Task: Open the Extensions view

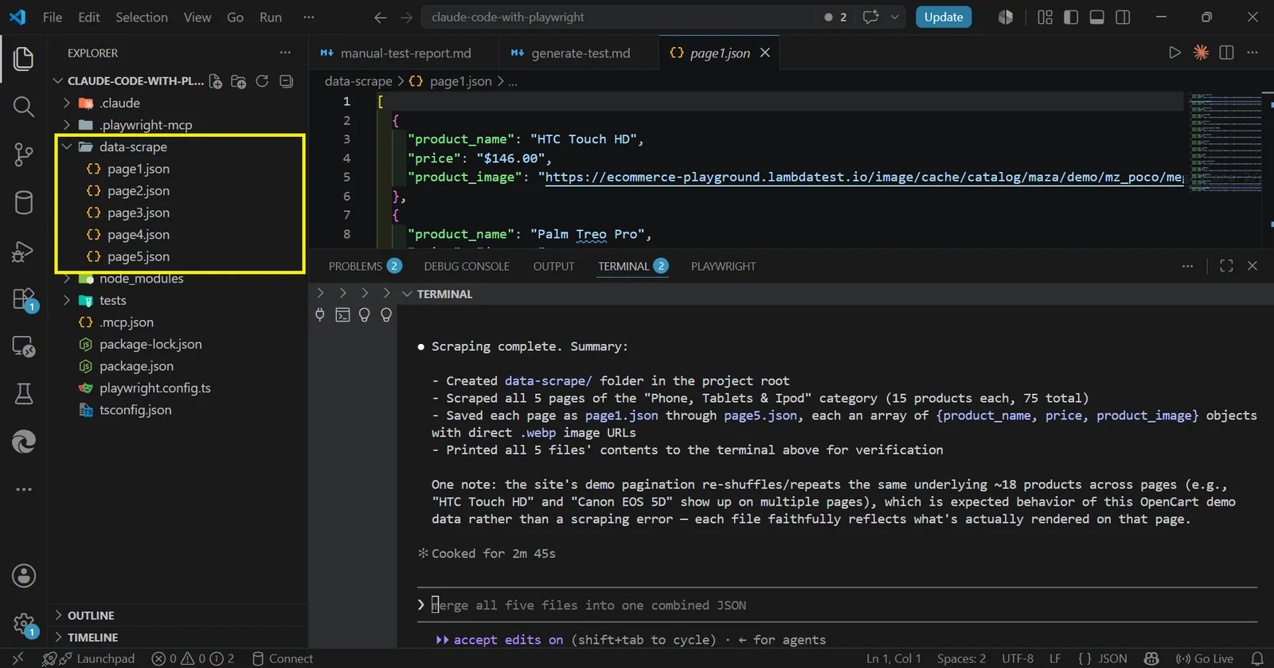Action: pos(23,299)
